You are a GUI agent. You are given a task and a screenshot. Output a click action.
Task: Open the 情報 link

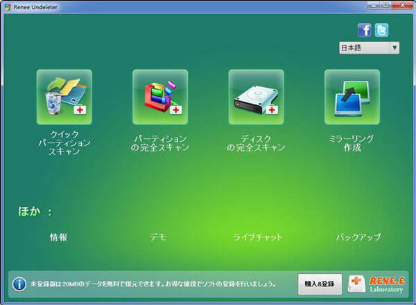[58, 237]
